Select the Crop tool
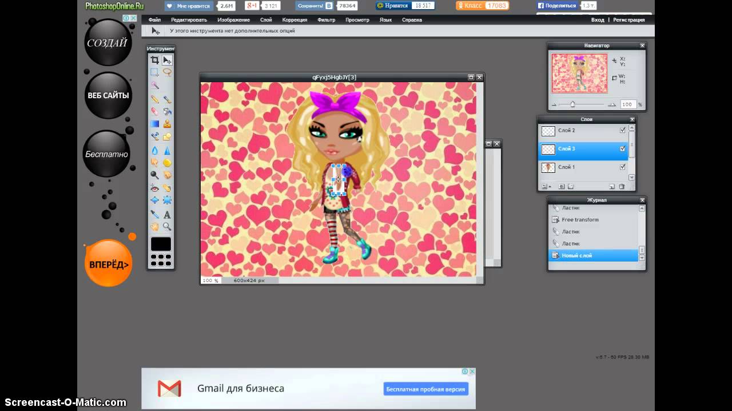This screenshot has width=732, height=411. (155, 60)
